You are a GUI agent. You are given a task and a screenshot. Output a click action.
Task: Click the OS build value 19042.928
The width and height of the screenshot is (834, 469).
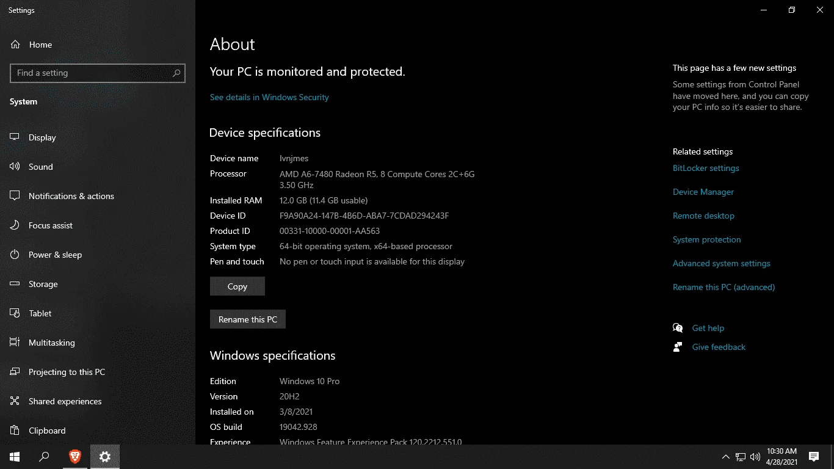[299, 427]
